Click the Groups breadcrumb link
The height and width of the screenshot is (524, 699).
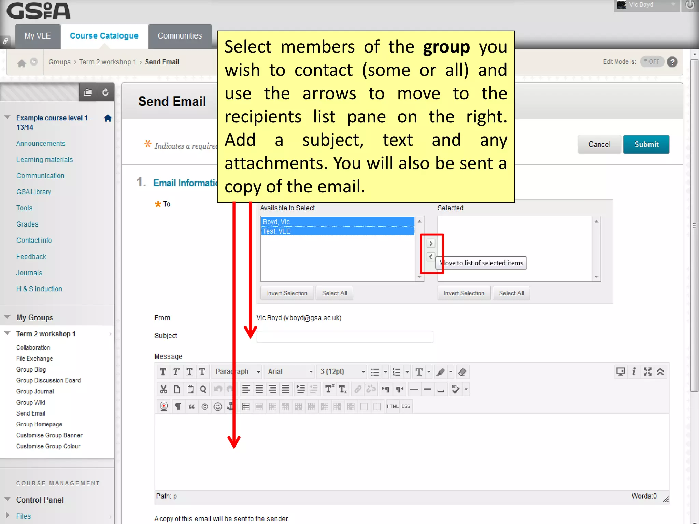(x=59, y=62)
